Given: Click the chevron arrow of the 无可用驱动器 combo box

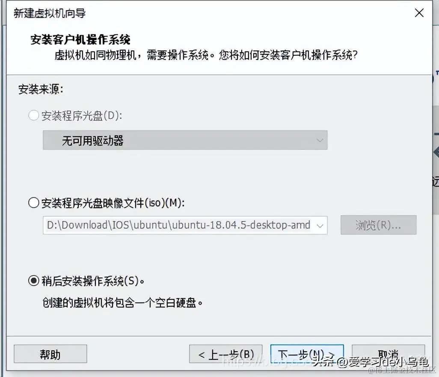Looking at the screenshot, I should coord(320,140).
